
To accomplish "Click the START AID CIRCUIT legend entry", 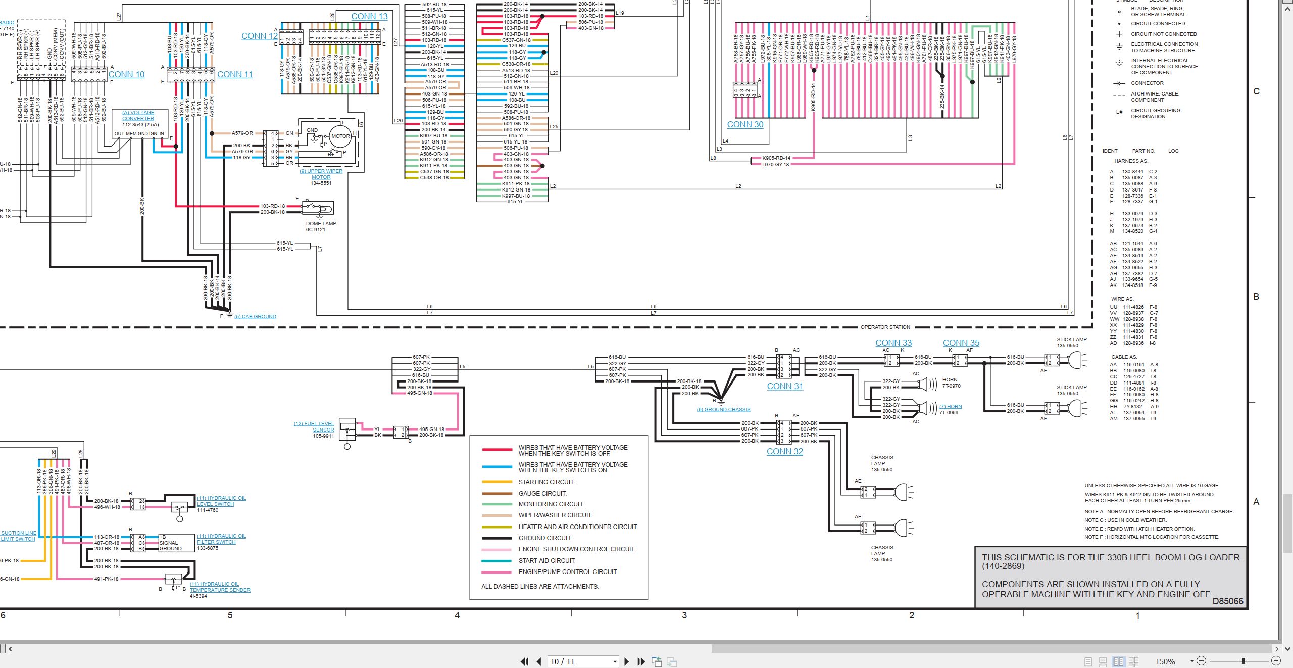I will pyautogui.click(x=547, y=561).
